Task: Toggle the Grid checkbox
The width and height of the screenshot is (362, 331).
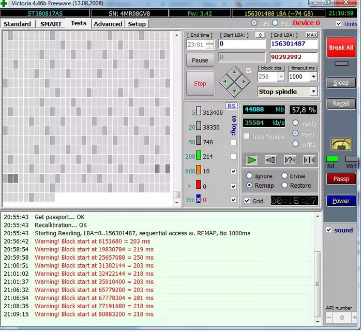Action: click(247, 201)
